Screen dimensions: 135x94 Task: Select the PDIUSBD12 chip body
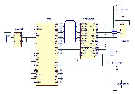[88, 41]
